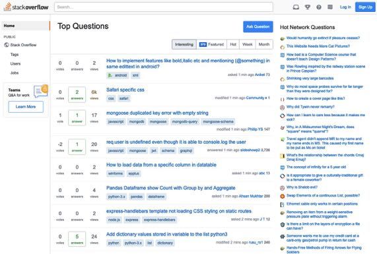Open 'req.user is undefined' question
The width and height of the screenshot is (377, 254).
point(176,142)
